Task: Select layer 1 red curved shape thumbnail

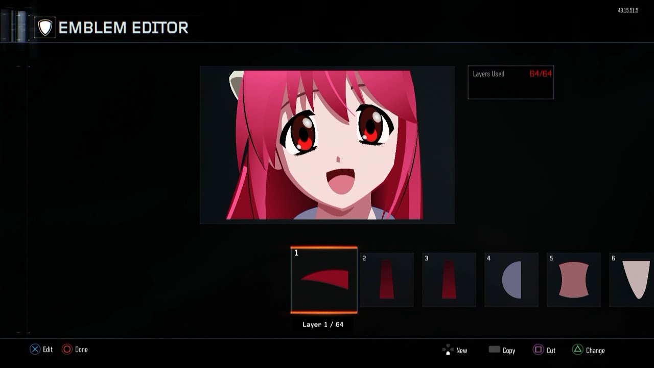Action: coord(324,280)
